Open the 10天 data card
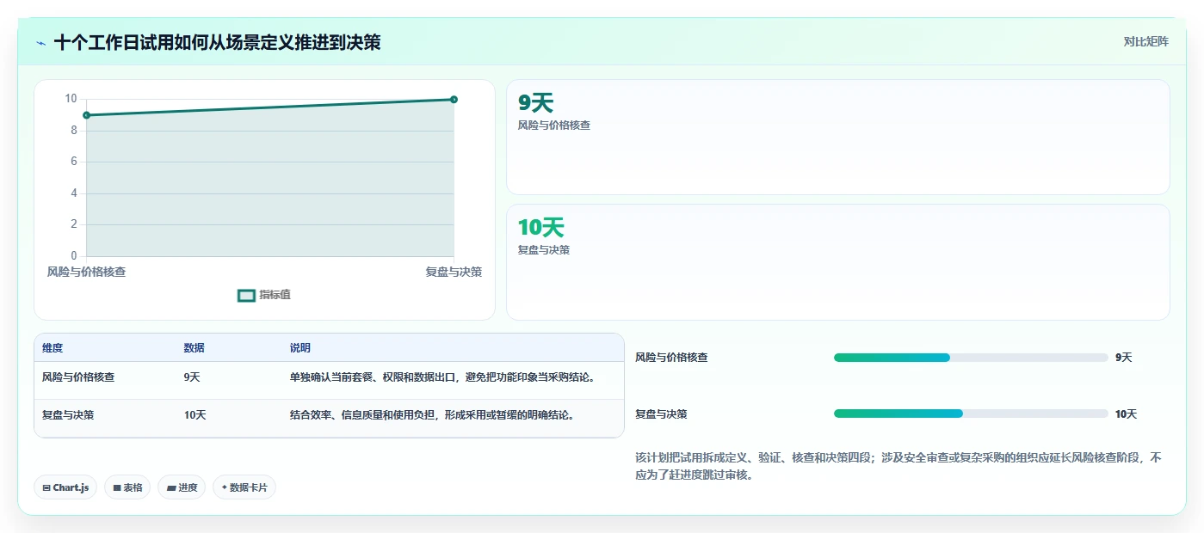This screenshot has width=1204, height=533. click(x=837, y=262)
